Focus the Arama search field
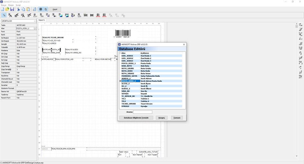The image size is (304, 164). [143, 112]
